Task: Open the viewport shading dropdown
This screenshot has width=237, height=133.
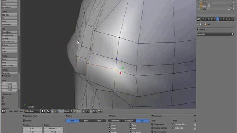Action: [43, 111]
